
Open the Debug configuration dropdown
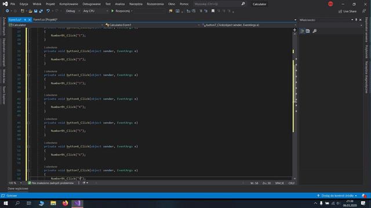72,11
